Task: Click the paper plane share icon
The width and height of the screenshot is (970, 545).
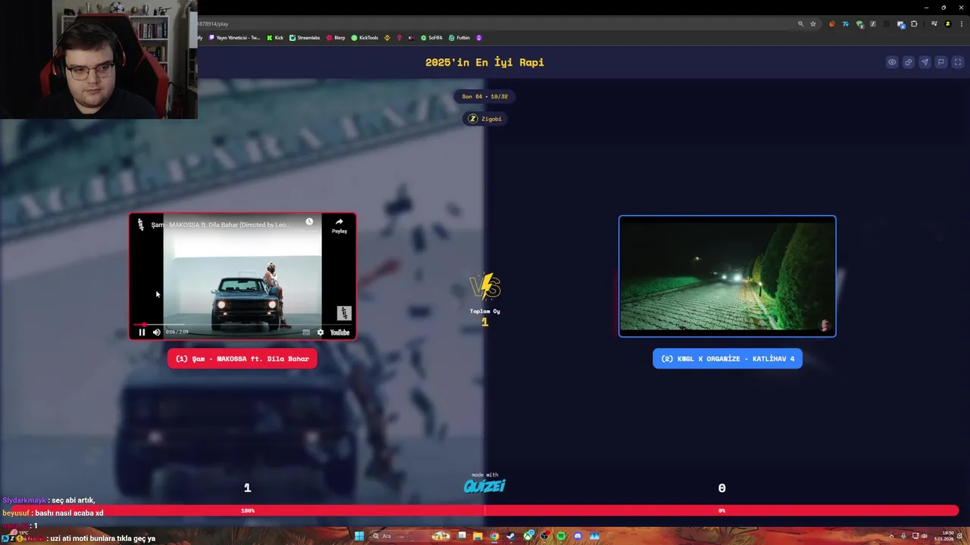Action: pyautogui.click(x=925, y=62)
